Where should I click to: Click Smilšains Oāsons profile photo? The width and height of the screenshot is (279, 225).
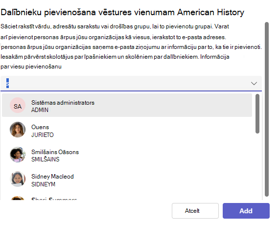18,155
